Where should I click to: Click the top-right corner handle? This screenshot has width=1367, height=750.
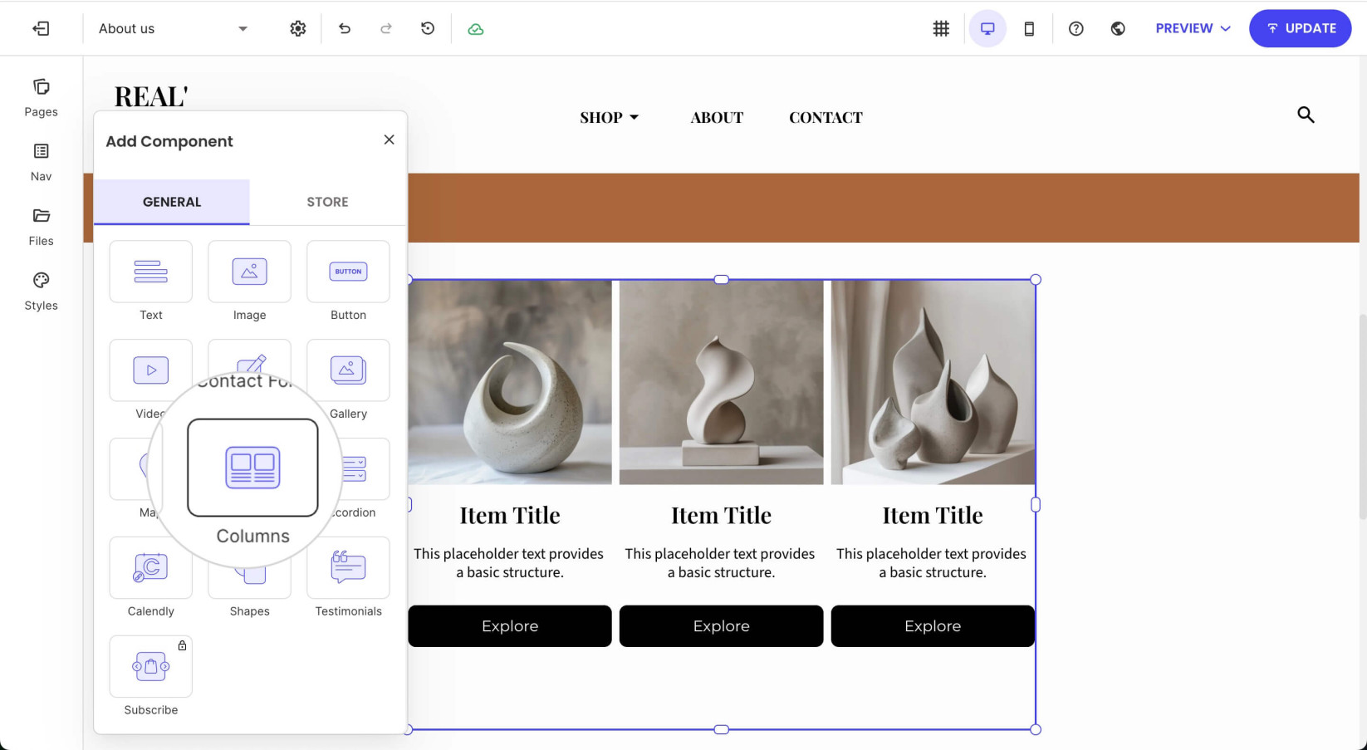point(1036,280)
